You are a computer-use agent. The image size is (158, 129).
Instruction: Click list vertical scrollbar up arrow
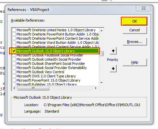[101, 31]
